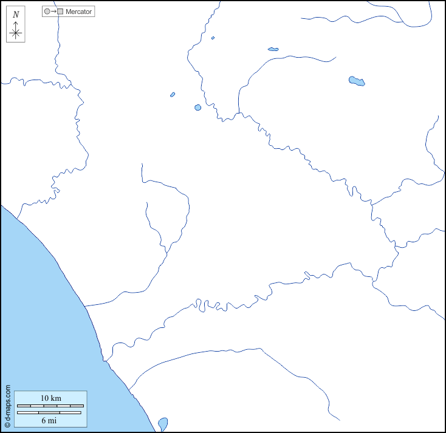The height and width of the screenshot is (433, 446).
Task: Click the elongated small lake near the top
Action: (273, 49)
